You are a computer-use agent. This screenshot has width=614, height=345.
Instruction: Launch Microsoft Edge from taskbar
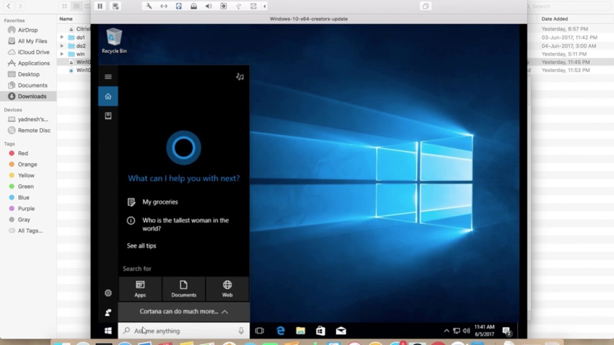point(281,331)
